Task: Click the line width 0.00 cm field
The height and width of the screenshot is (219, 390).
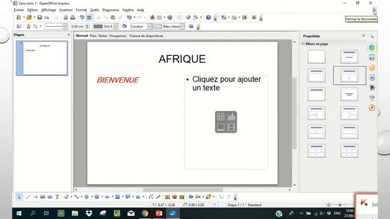Action: (77, 26)
